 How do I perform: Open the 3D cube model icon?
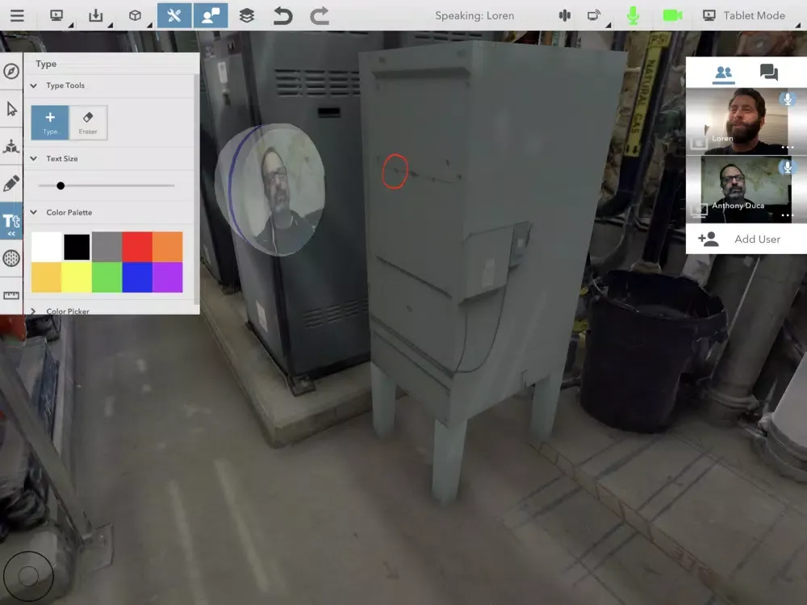[x=135, y=15]
